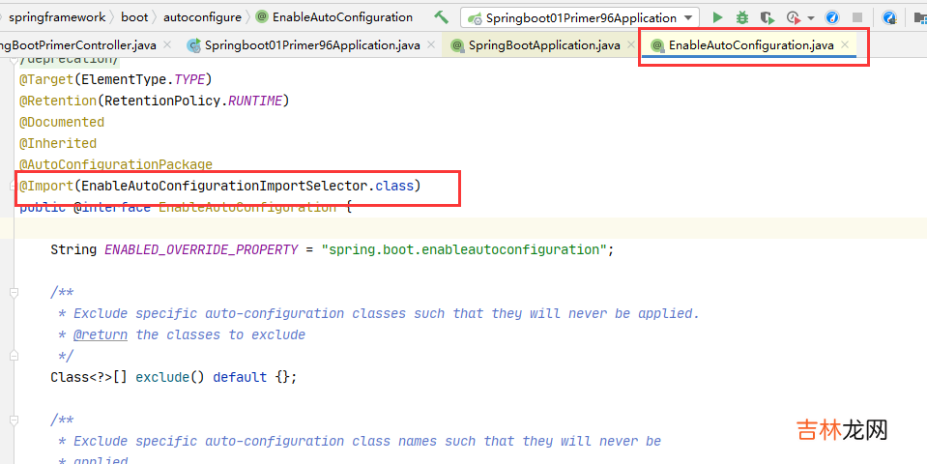This screenshot has height=464, width=927.
Task: Click the 'boot' breadcrumb in navigation bar
Action: tap(134, 17)
